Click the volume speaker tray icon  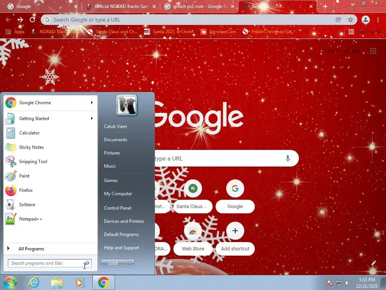click(x=348, y=283)
